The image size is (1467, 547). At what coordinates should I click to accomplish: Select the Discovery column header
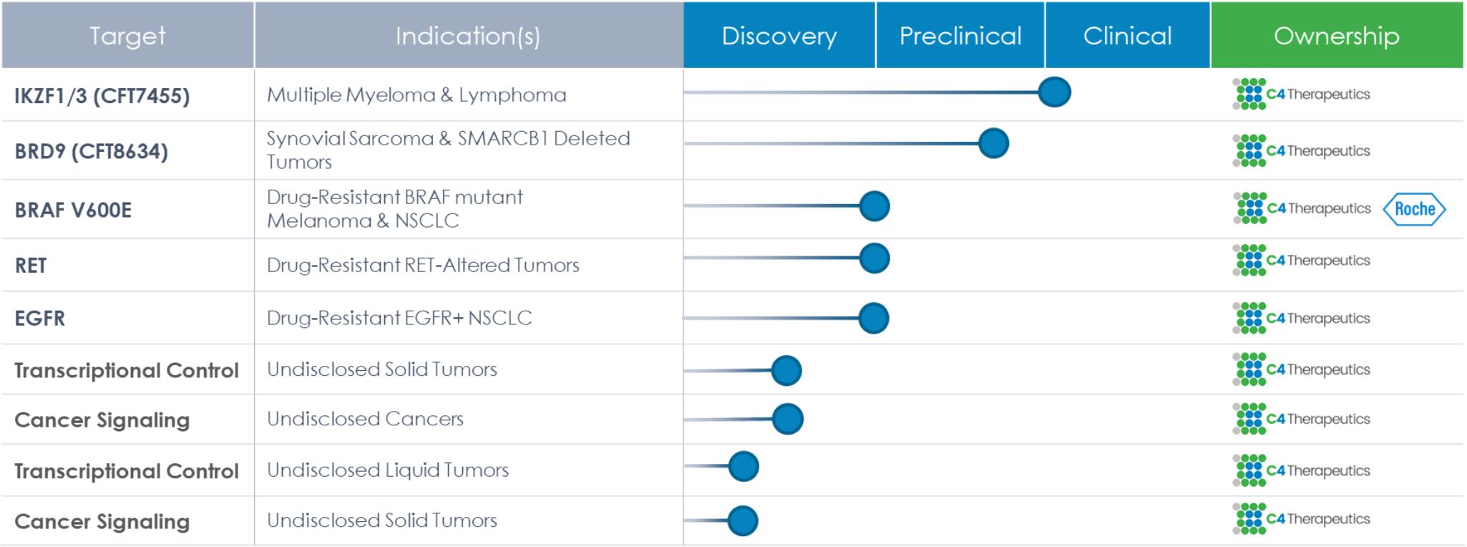779,36
